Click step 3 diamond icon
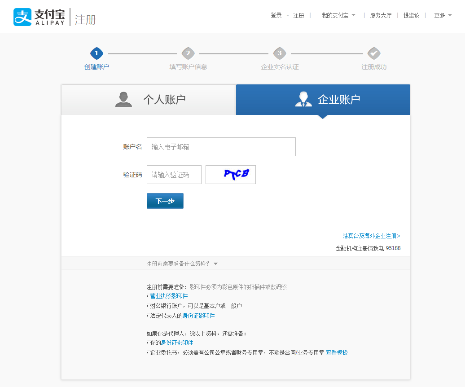 [x=280, y=53]
